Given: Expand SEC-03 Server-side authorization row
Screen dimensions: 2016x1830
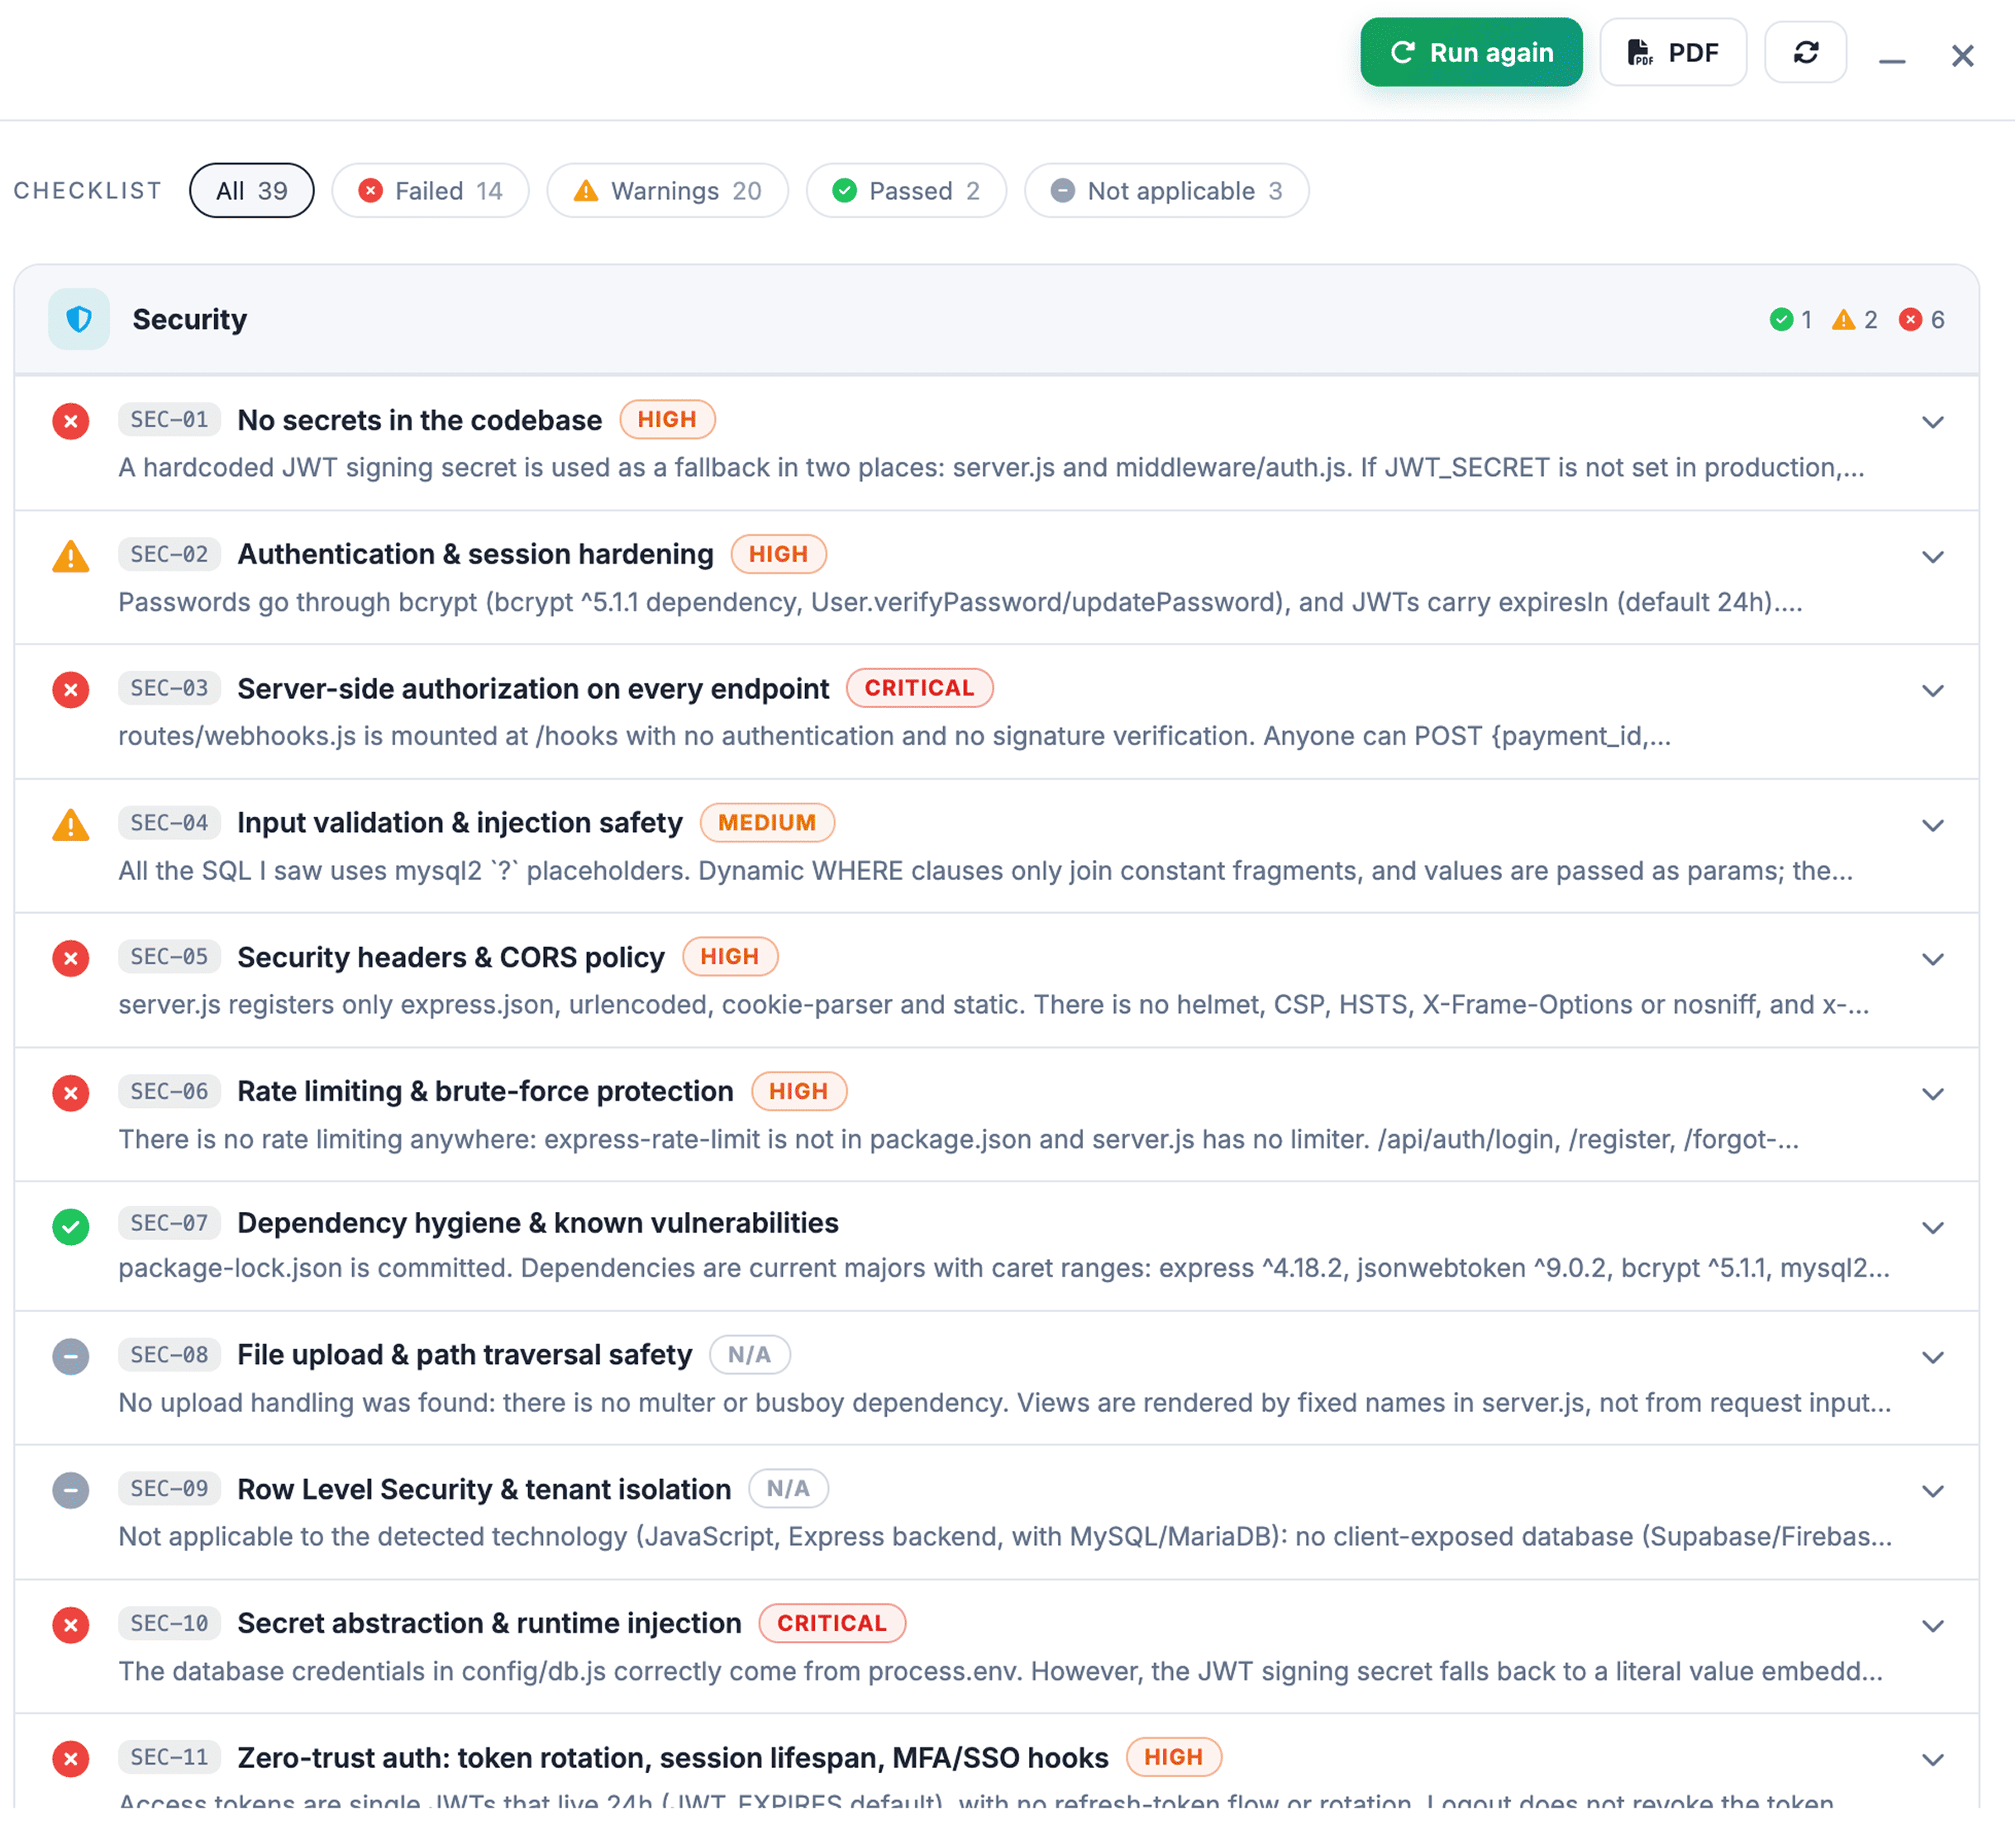Looking at the screenshot, I should point(1933,691).
